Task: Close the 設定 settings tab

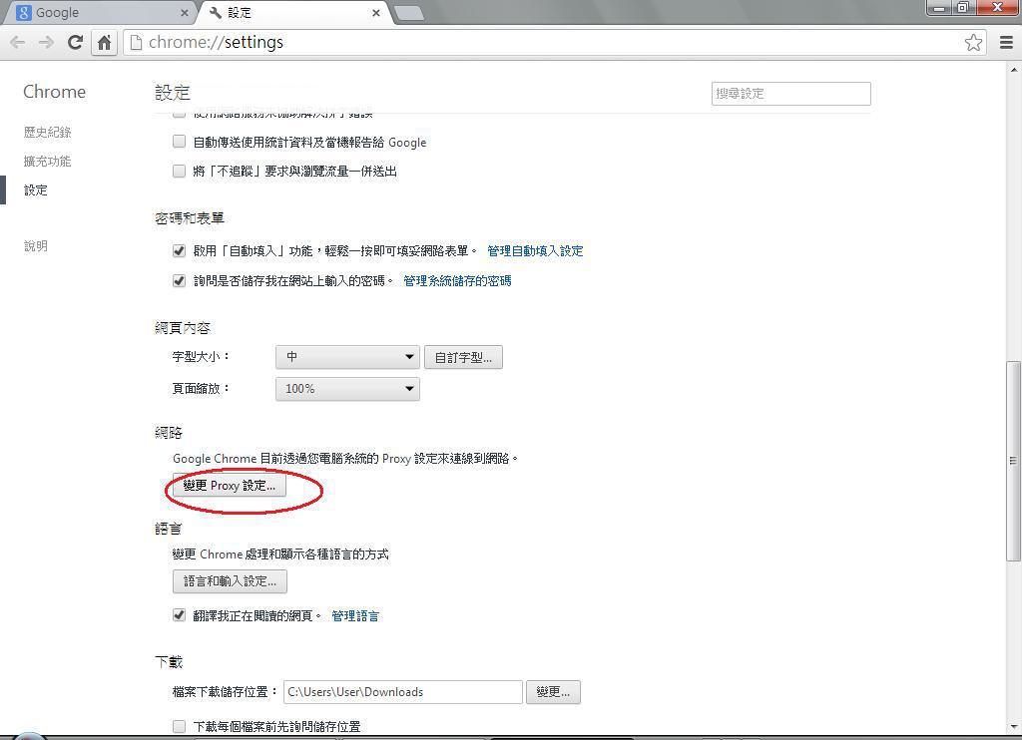Action: coord(376,13)
